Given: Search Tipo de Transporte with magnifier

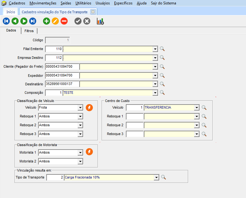Looking at the screenshot, I should 164,177.
